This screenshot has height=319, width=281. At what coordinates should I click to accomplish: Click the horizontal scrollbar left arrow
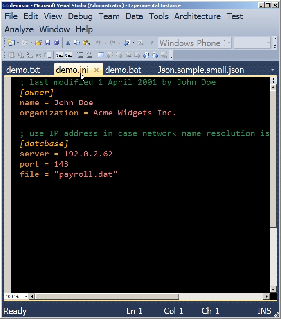[x=32, y=296]
